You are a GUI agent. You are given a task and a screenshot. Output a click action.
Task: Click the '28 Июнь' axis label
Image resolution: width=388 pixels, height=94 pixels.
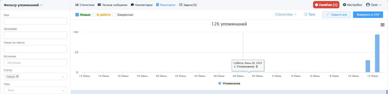pyautogui.click(x=238, y=76)
